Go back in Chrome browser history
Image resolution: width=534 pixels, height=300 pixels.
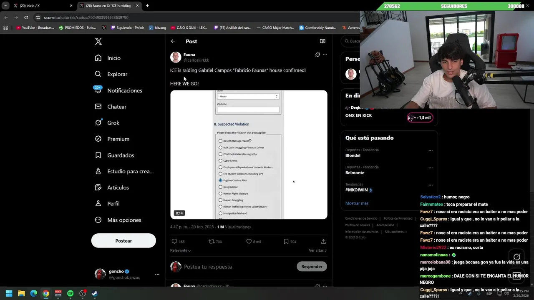6,17
